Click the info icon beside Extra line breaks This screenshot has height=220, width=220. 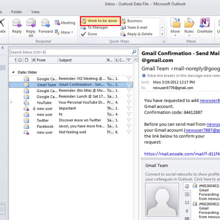[144, 76]
